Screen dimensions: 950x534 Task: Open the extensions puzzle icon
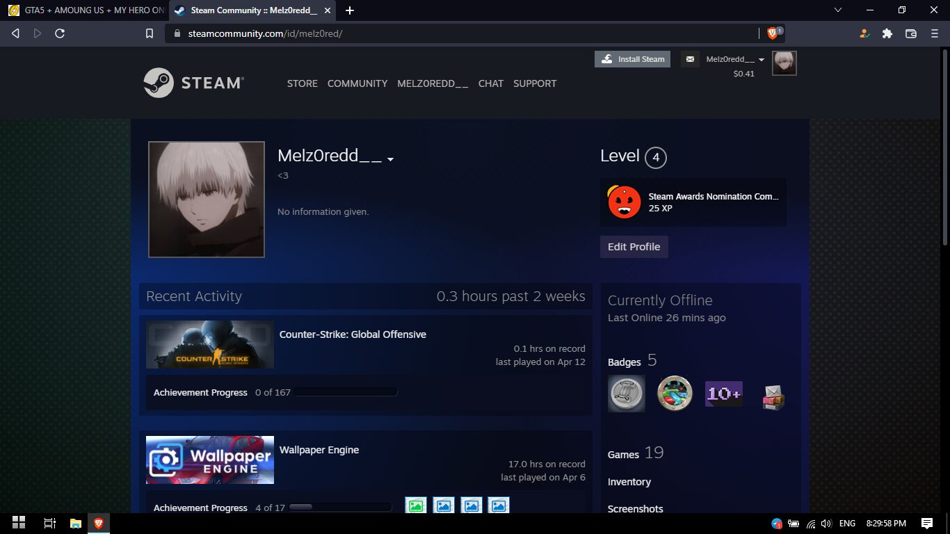click(x=887, y=33)
